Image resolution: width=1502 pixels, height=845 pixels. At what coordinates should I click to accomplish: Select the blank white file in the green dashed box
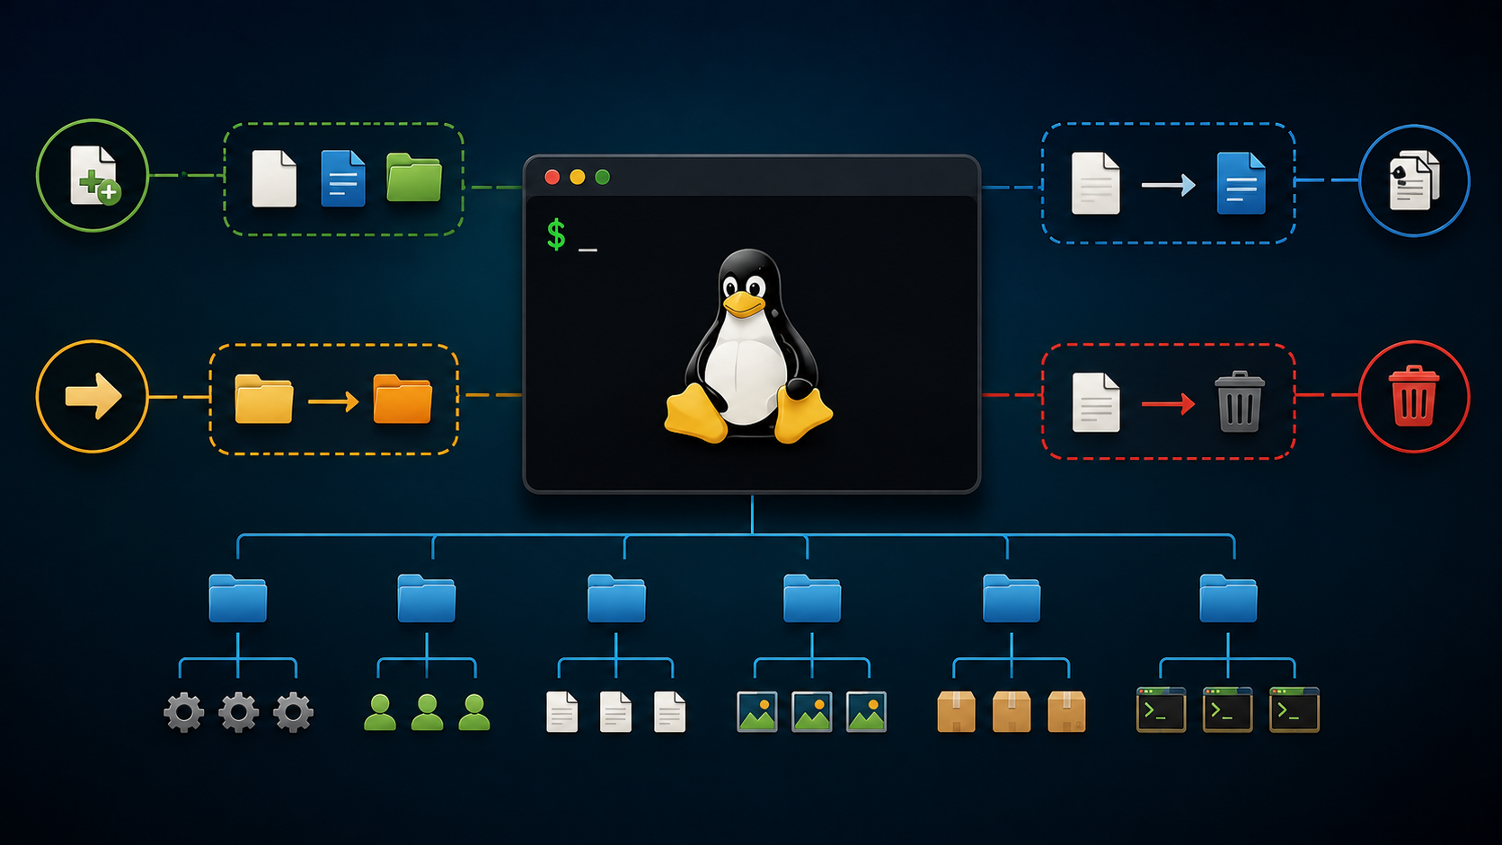click(274, 179)
